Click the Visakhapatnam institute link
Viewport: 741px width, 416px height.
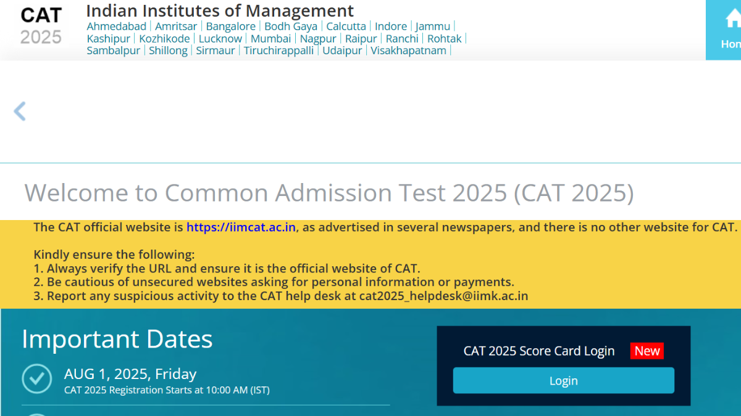tap(408, 51)
